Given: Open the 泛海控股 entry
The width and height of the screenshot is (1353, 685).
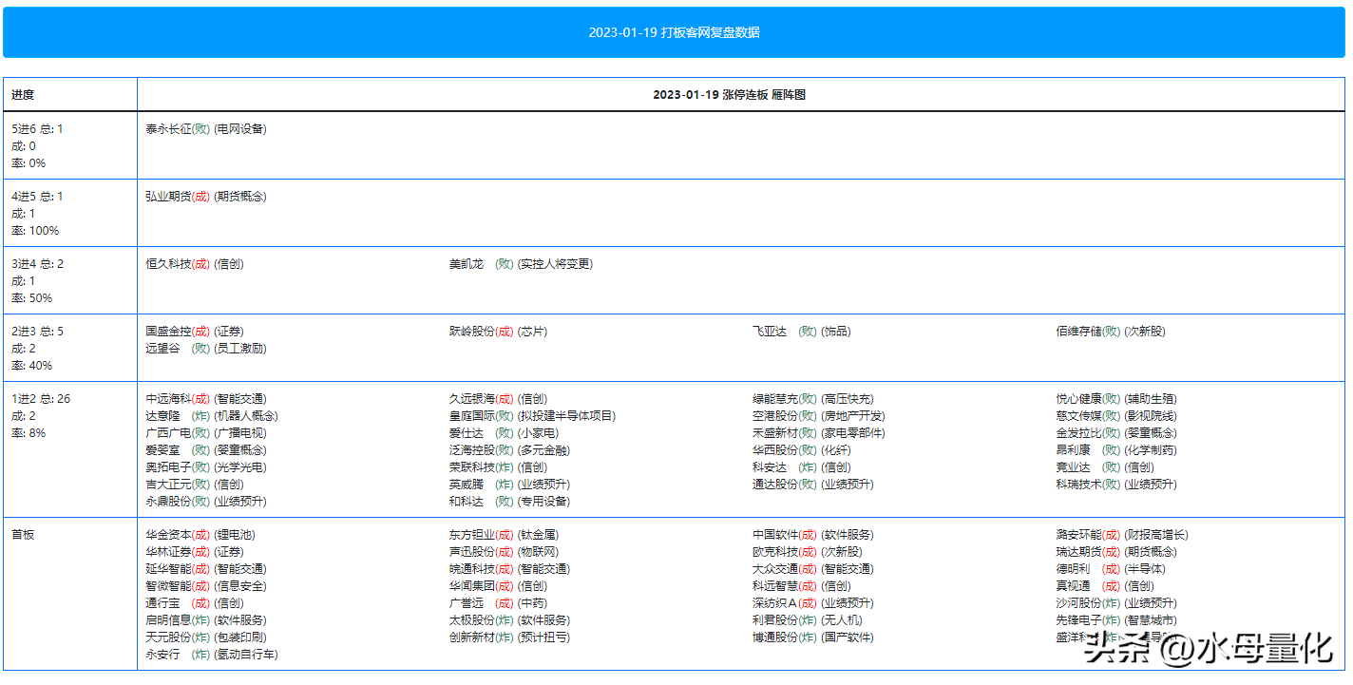Looking at the screenshot, I should pyautogui.click(x=472, y=450).
